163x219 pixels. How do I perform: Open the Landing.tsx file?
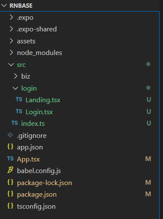pyautogui.click(x=43, y=100)
